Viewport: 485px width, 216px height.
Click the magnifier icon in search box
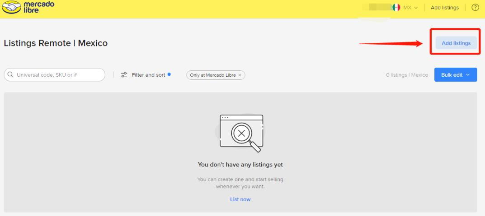click(x=10, y=75)
